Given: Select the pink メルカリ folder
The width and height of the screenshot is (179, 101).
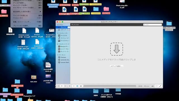Looking at the screenshot, I should tap(106, 11).
